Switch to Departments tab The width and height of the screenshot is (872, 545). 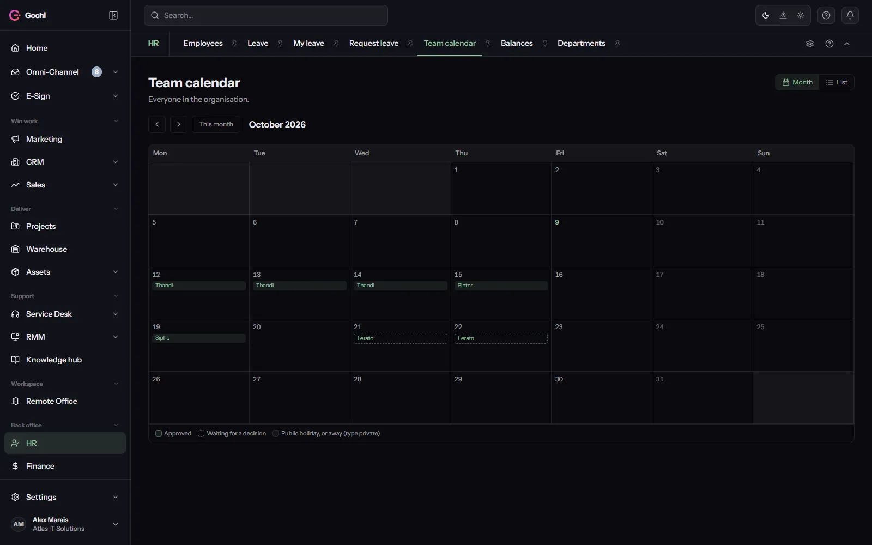click(582, 44)
